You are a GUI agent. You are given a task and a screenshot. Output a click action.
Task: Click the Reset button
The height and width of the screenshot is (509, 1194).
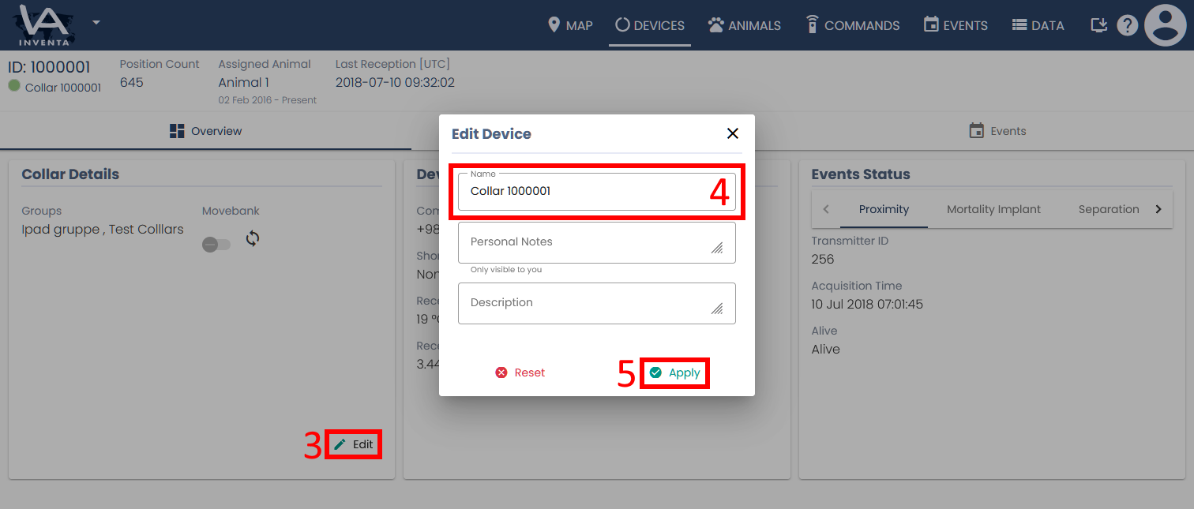click(x=520, y=372)
